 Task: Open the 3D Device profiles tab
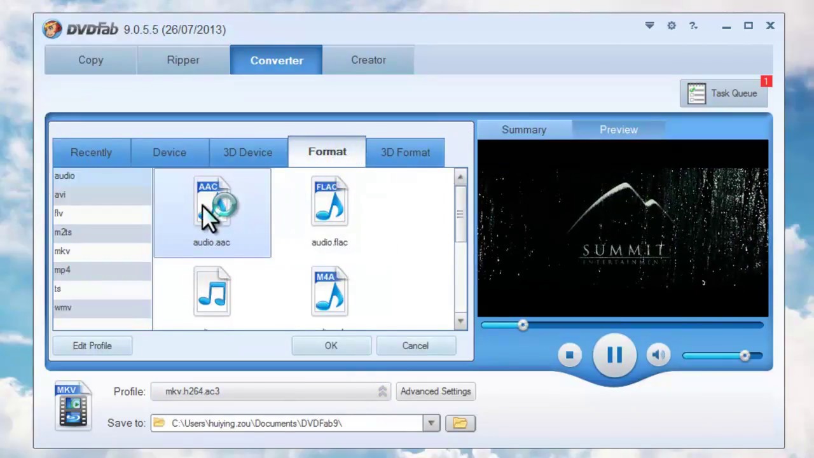click(x=248, y=153)
